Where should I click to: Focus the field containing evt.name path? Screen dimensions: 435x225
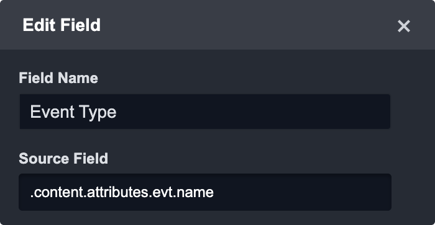tap(205, 192)
